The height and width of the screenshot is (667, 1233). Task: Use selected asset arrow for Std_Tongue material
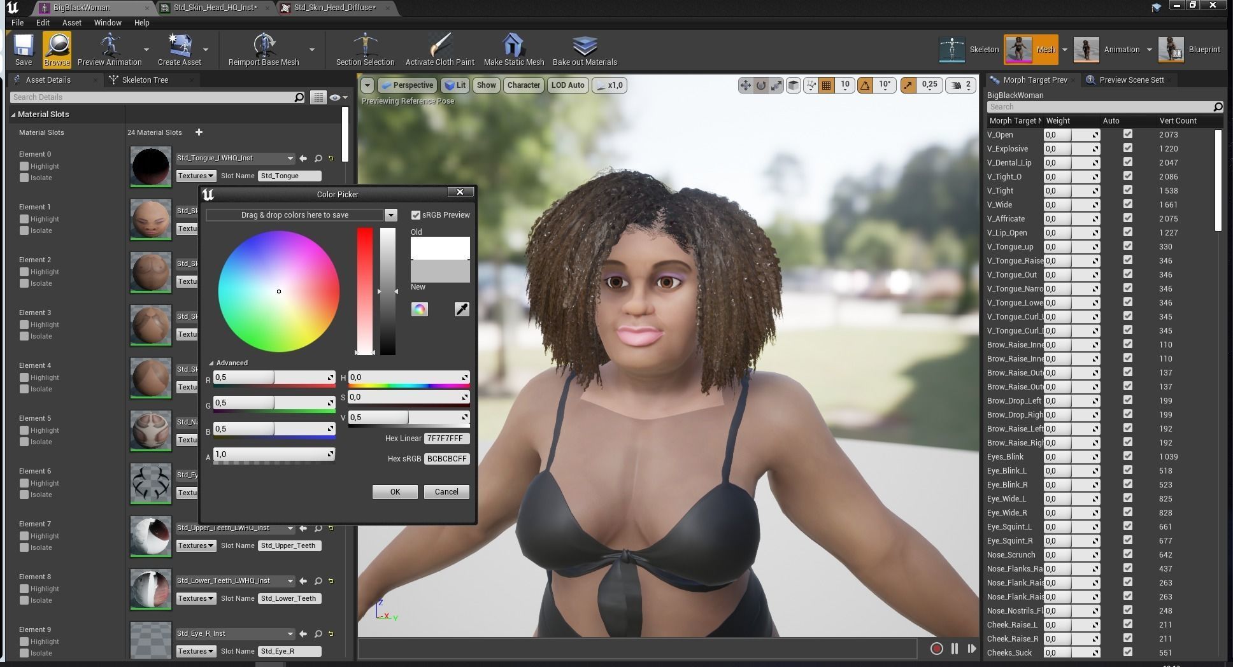click(x=303, y=158)
